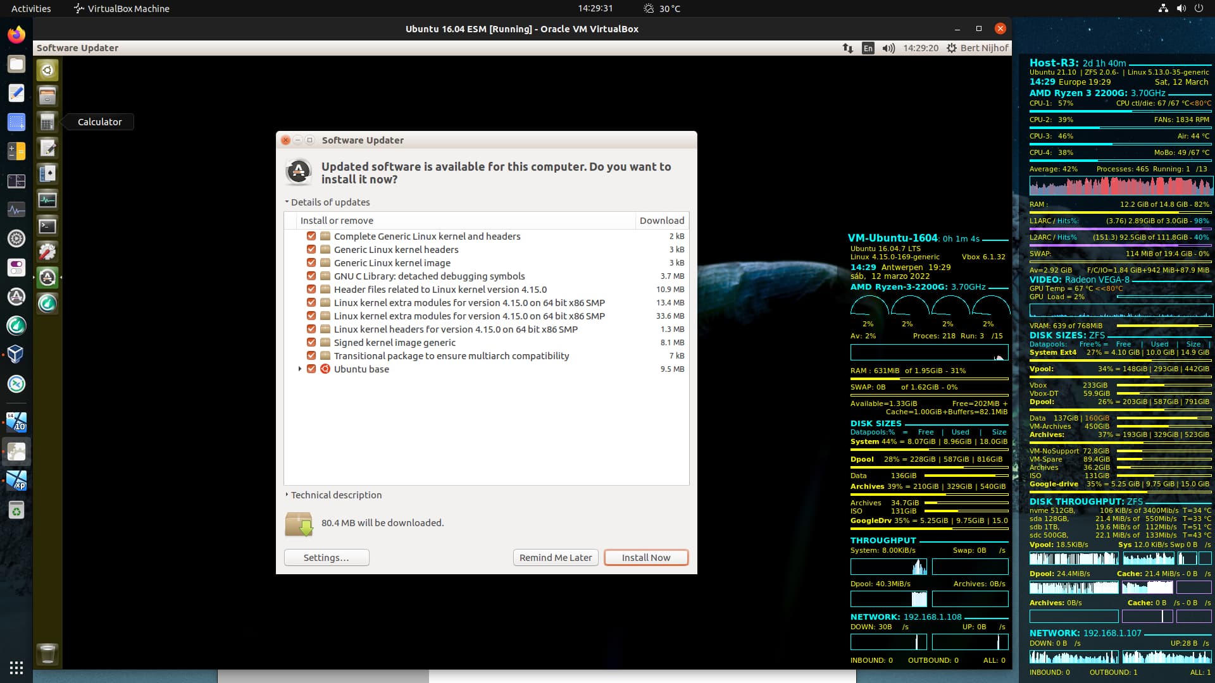
Task: Click Install Now button
Action: coord(645,557)
